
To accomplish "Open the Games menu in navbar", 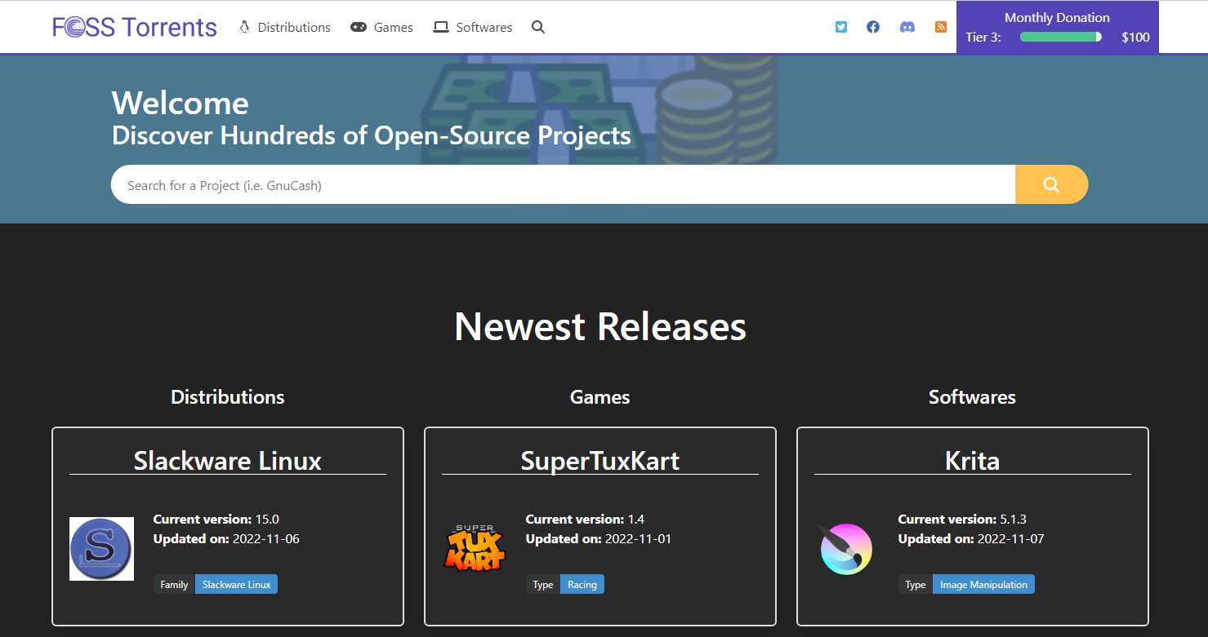I will (382, 27).
